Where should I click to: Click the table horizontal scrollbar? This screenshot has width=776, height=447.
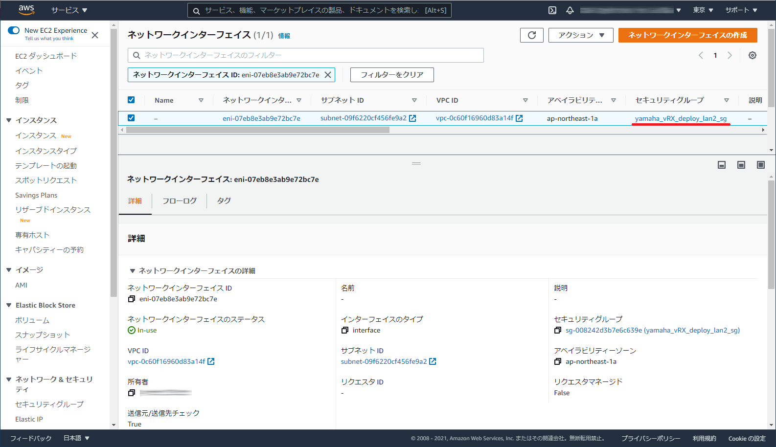point(258,130)
